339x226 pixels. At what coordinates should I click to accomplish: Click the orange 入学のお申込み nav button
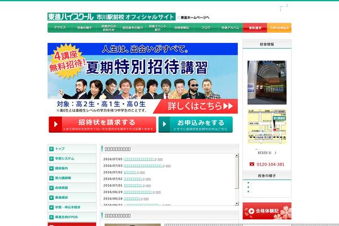point(279,28)
